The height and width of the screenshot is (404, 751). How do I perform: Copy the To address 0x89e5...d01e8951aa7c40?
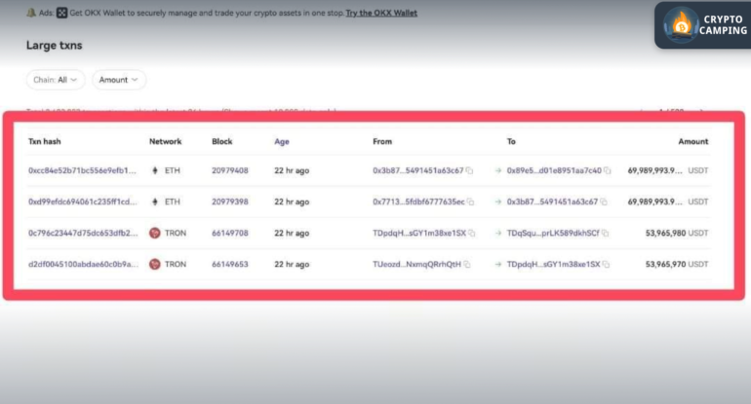(x=607, y=171)
